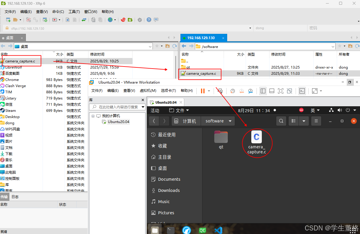Open VMware 选项卡(T) menu
Screen dimensions: 360x234
coord(168,91)
